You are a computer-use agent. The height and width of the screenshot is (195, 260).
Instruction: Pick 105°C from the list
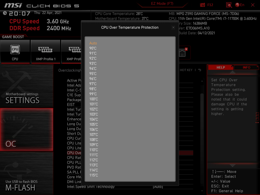point(94,124)
